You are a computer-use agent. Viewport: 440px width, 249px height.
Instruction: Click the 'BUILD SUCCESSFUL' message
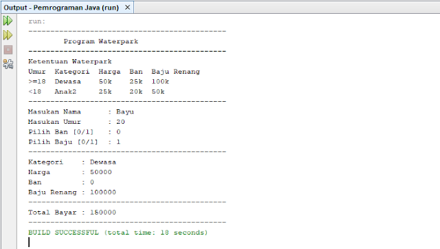click(118, 232)
